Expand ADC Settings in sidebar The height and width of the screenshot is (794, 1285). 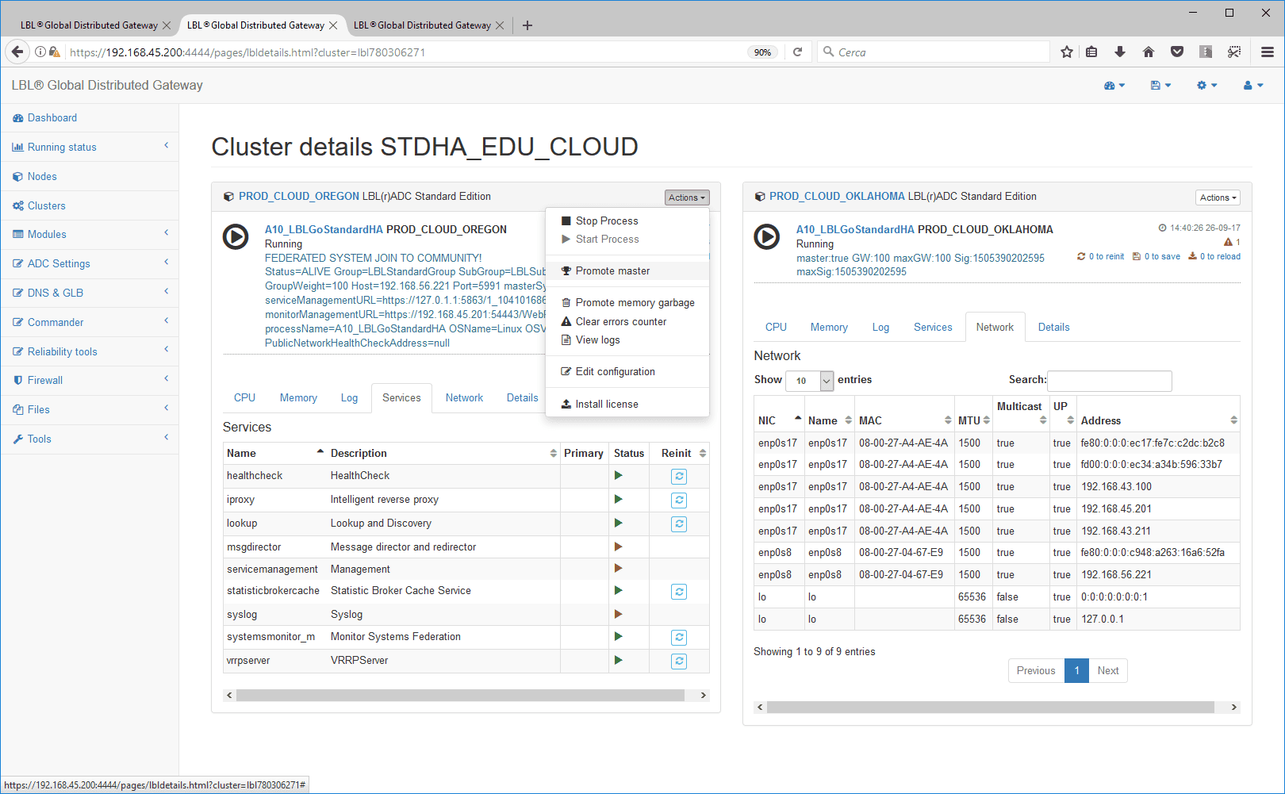click(x=89, y=263)
